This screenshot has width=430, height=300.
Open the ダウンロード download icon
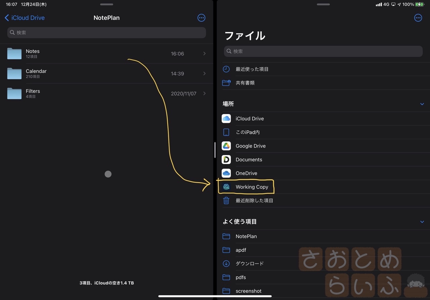(226, 264)
